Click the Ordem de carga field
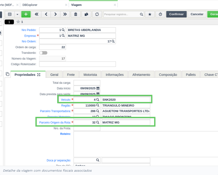The image size is (218, 175). [53, 47]
